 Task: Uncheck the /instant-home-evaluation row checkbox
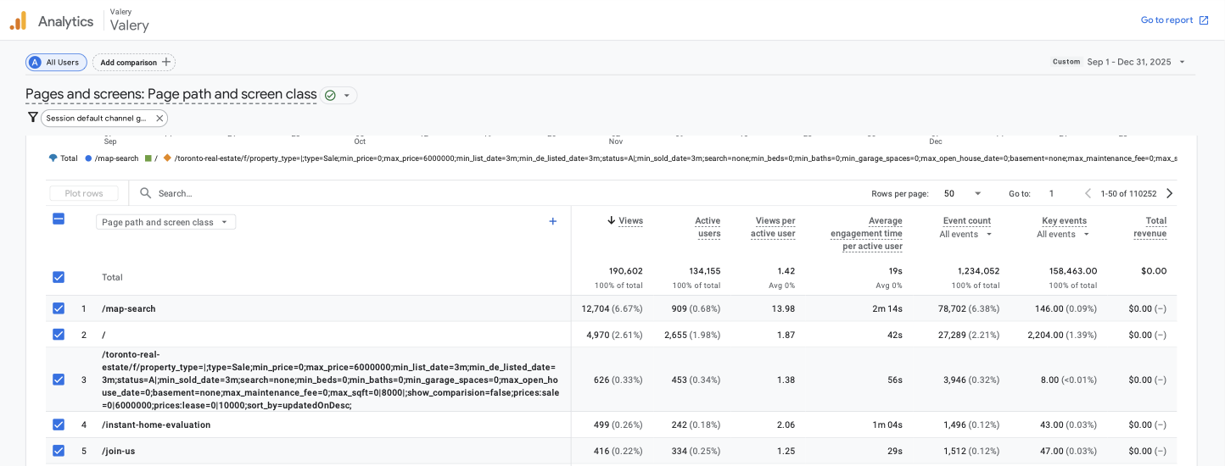click(x=59, y=424)
